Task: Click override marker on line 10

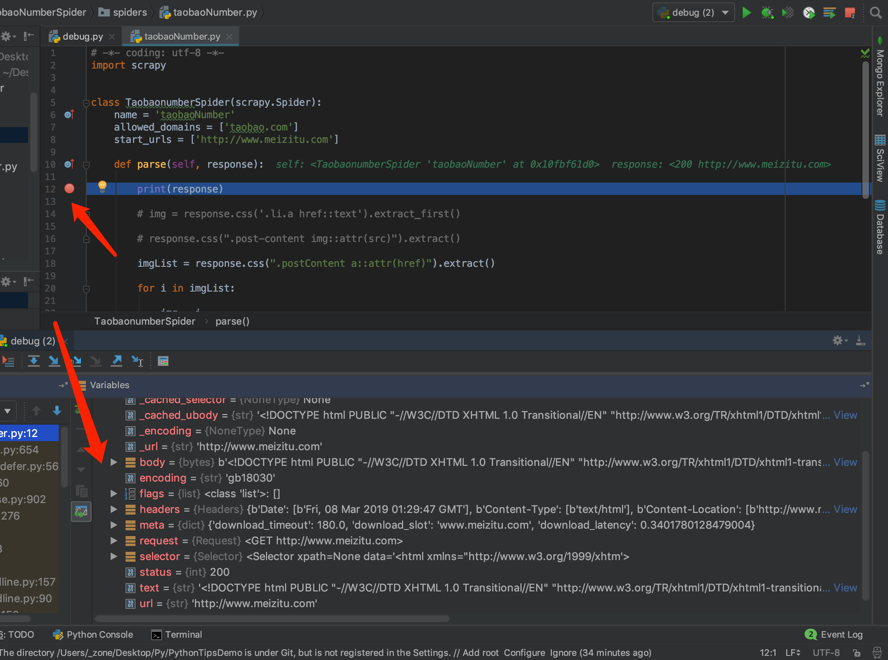Action: 69,164
